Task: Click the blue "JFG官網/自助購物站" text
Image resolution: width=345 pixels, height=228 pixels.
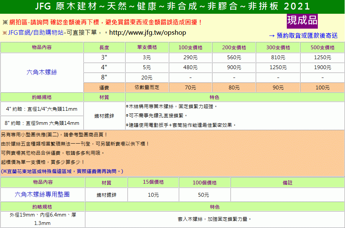Action: pos(36,33)
